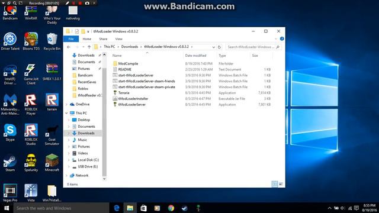
Task: Open Steam desktop shortcut
Action: (x=10, y=163)
